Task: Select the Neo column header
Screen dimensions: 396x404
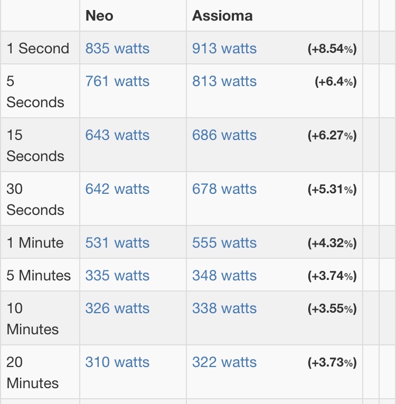Action: coord(99,16)
